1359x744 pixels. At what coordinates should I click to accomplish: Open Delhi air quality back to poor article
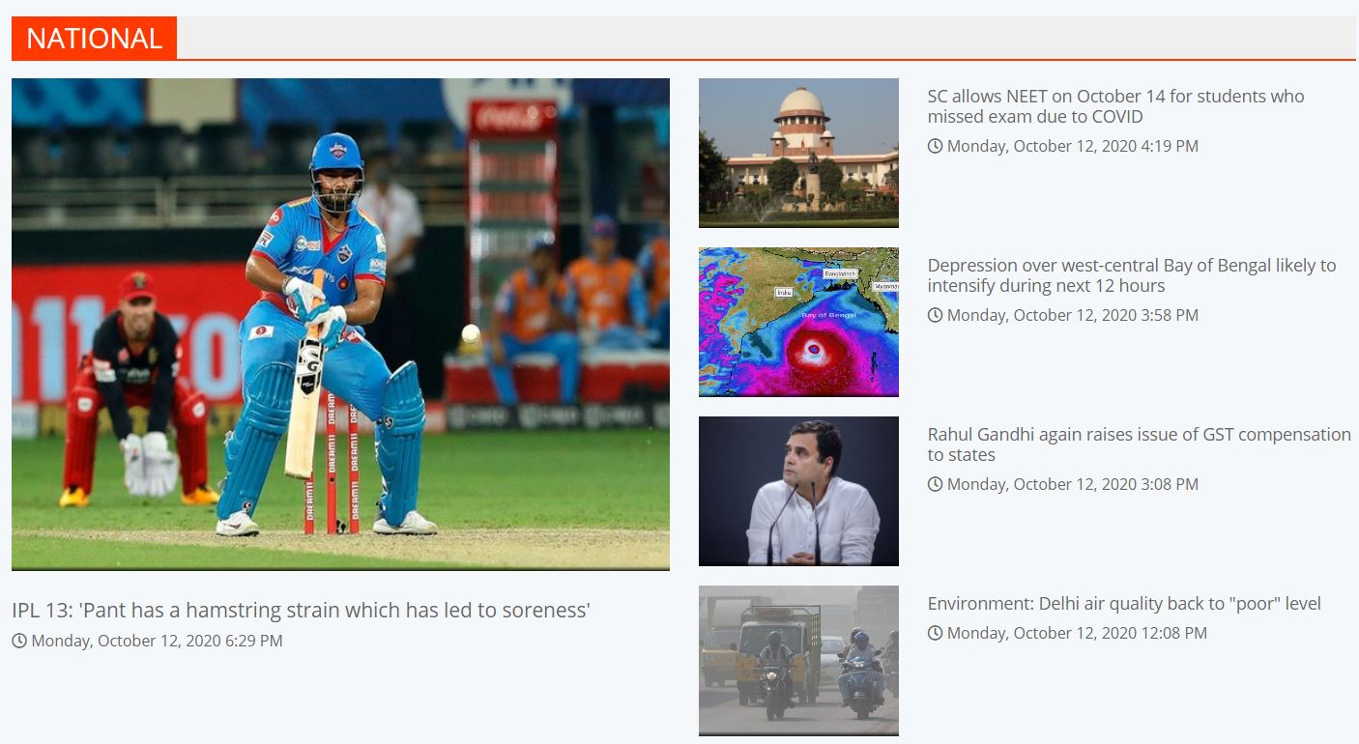coord(1124,604)
